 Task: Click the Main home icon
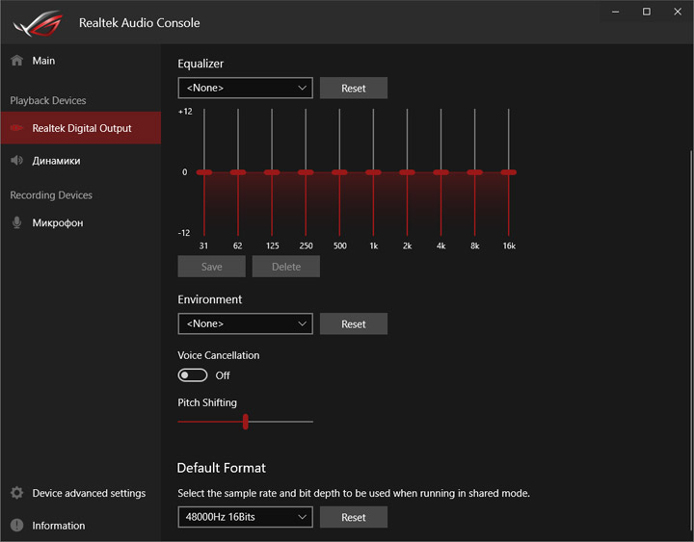pyautogui.click(x=16, y=60)
